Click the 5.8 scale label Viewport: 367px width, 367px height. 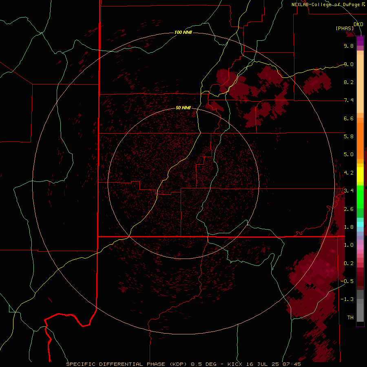[x=349, y=137]
